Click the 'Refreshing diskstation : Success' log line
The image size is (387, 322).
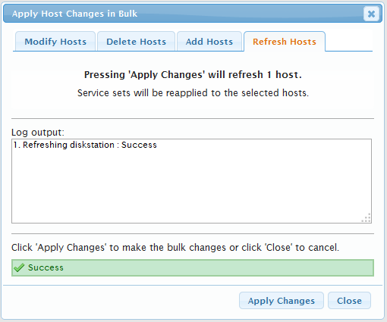85,145
